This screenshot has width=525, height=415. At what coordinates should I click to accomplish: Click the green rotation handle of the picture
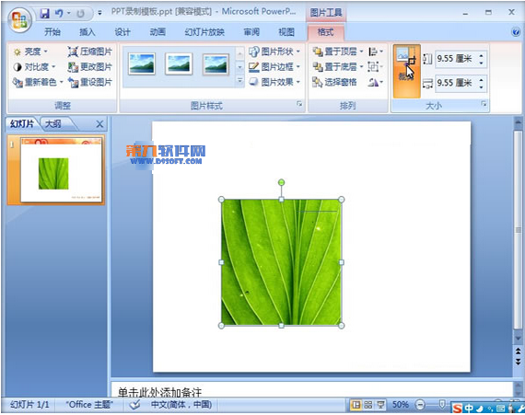281,182
